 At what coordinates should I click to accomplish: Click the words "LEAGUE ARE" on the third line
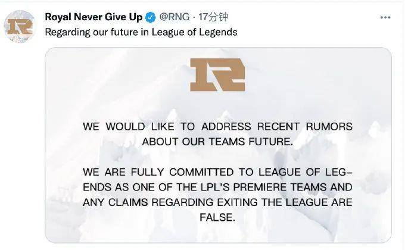coord(319,202)
